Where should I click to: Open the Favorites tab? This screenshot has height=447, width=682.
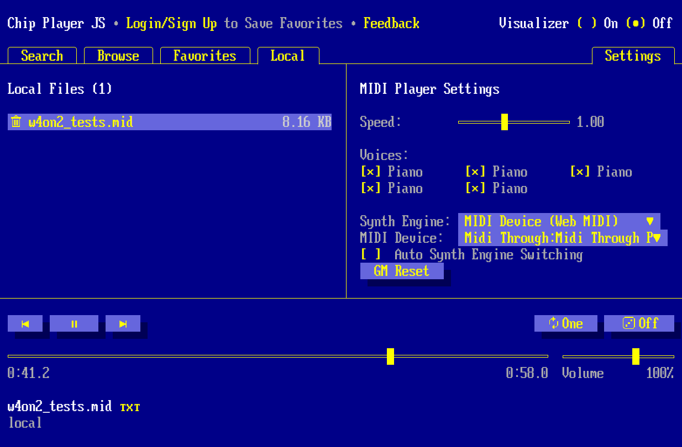(x=204, y=56)
